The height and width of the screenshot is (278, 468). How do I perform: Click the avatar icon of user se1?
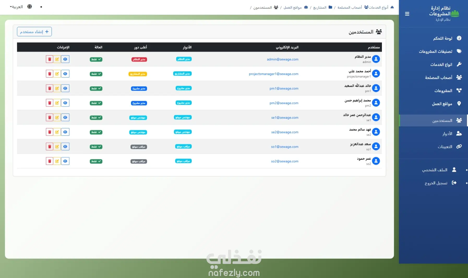click(376, 118)
